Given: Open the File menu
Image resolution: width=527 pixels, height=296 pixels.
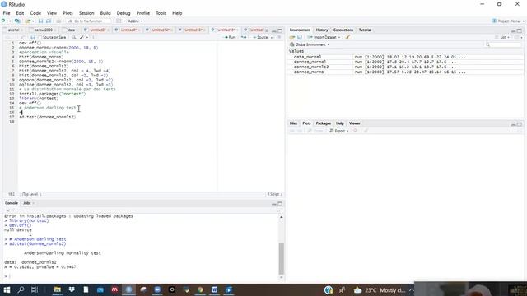Looking at the screenshot, I should (7, 13).
